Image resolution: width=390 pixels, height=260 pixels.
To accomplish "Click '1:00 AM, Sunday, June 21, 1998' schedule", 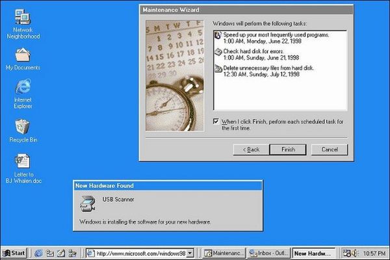I will pyautogui.click(x=261, y=58).
